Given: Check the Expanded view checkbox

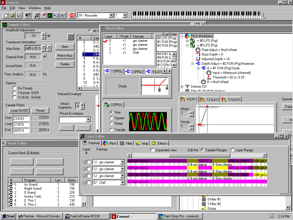Looking at the screenshot, I should point(153,150).
